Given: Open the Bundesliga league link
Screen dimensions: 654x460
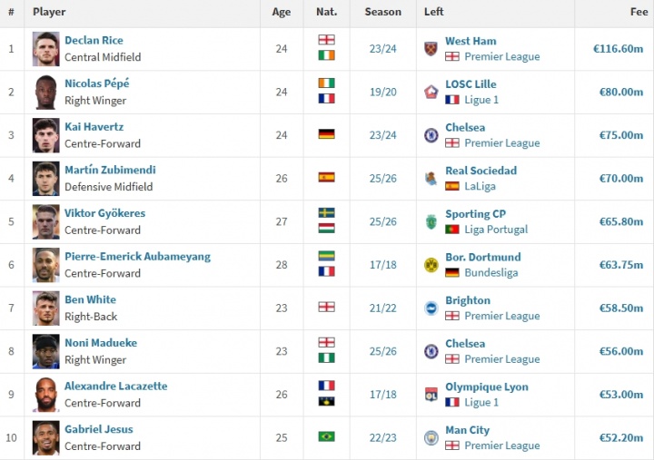Looking at the screenshot, I should click(491, 272).
